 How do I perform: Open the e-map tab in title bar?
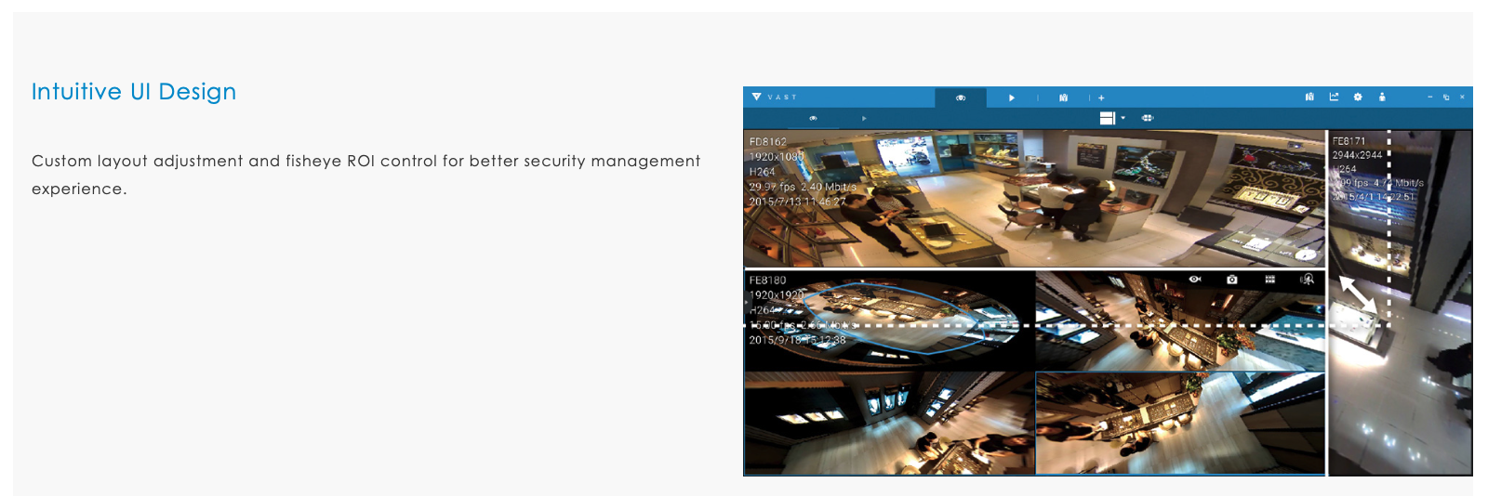click(1063, 98)
